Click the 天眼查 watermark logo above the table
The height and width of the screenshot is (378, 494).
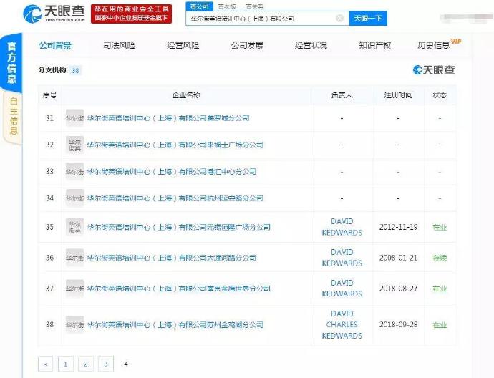(x=434, y=70)
